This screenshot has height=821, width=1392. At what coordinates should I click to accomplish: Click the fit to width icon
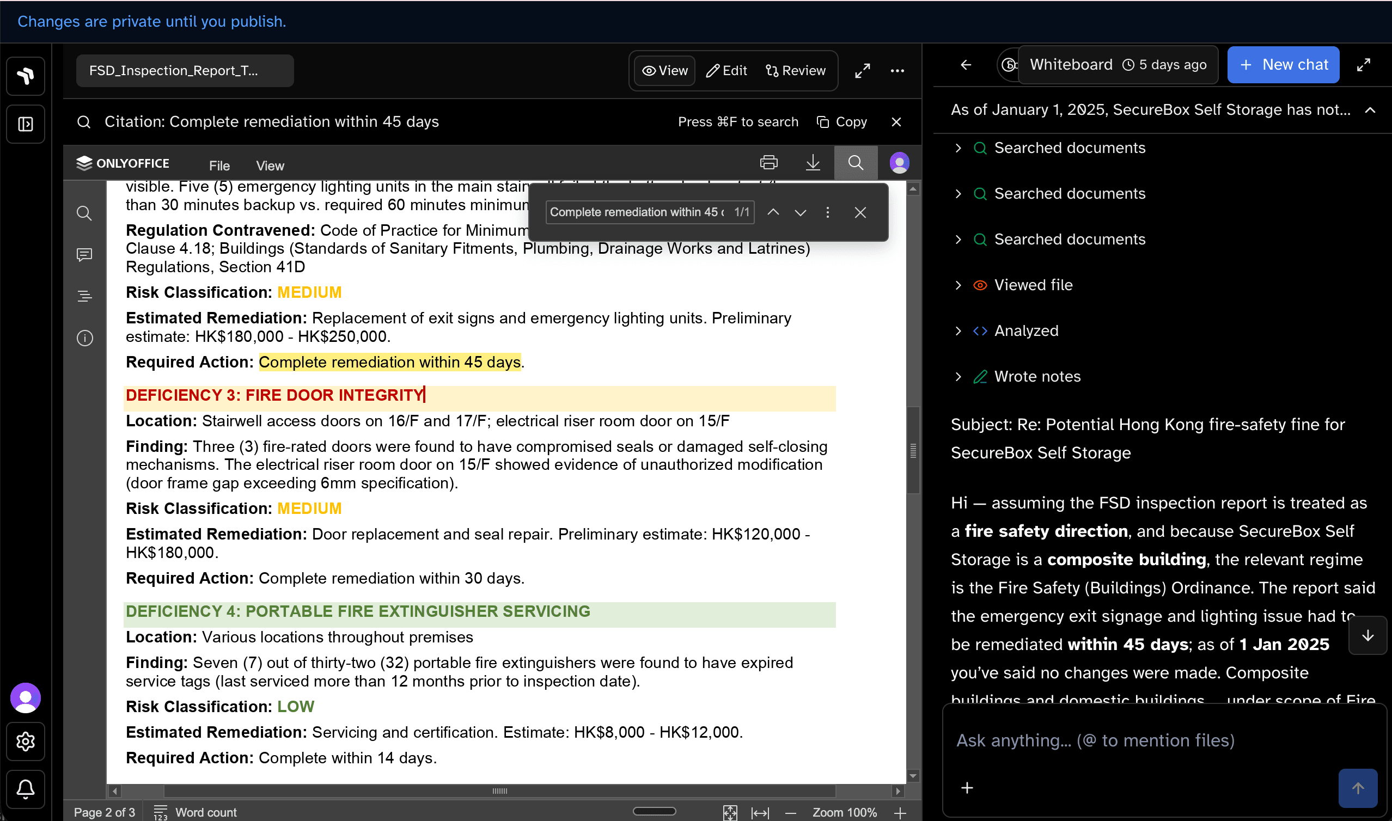point(760,812)
